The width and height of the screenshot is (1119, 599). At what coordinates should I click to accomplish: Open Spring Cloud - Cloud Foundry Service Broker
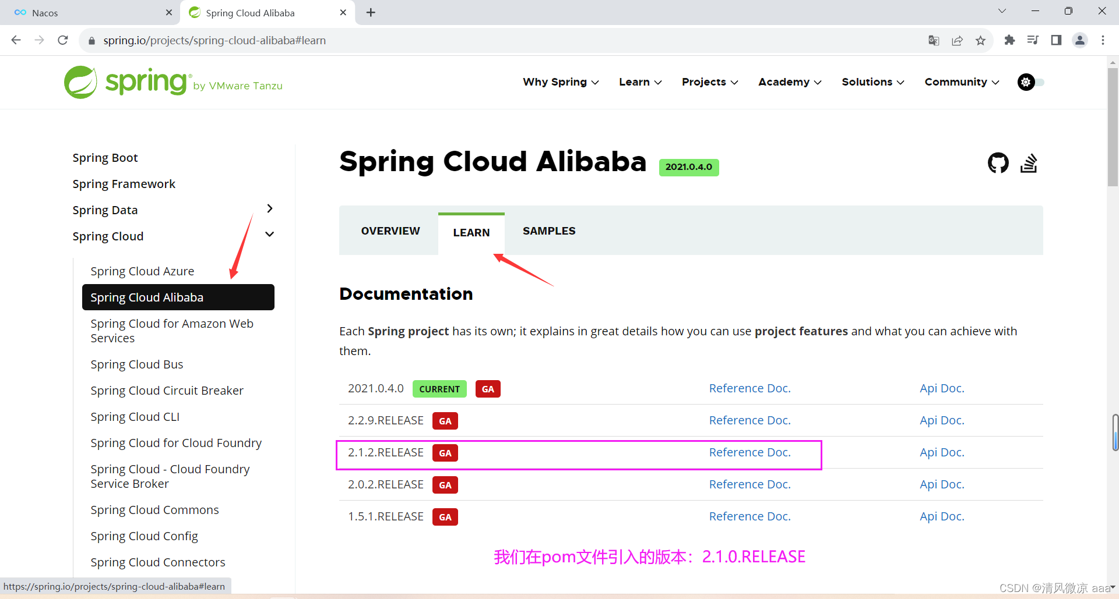pos(170,476)
